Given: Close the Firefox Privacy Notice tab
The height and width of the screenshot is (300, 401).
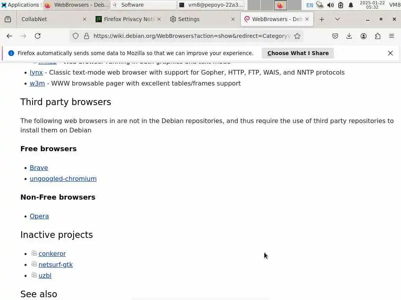Looking at the screenshot, I should pos(159,19).
